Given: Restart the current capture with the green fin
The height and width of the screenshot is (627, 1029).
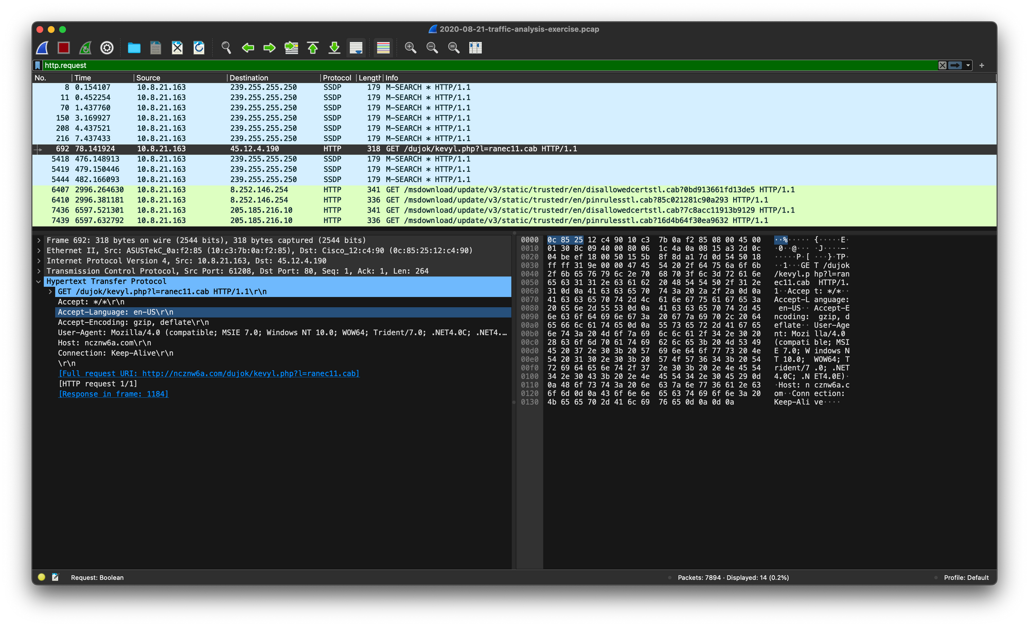Looking at the screenshot, I should (x=85, y=48).
